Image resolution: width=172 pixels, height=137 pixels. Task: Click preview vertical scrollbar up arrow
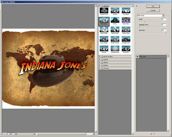pos(96,5)
